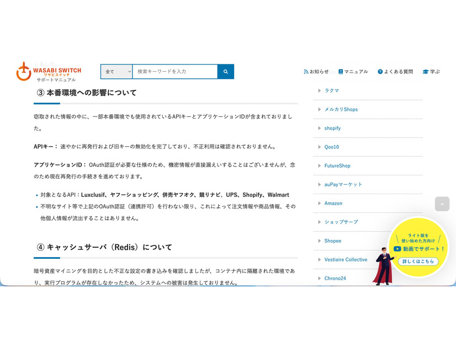Expand the arrow beside Chrono24
Screen dimensions: 456x342
tap(319, 279)
